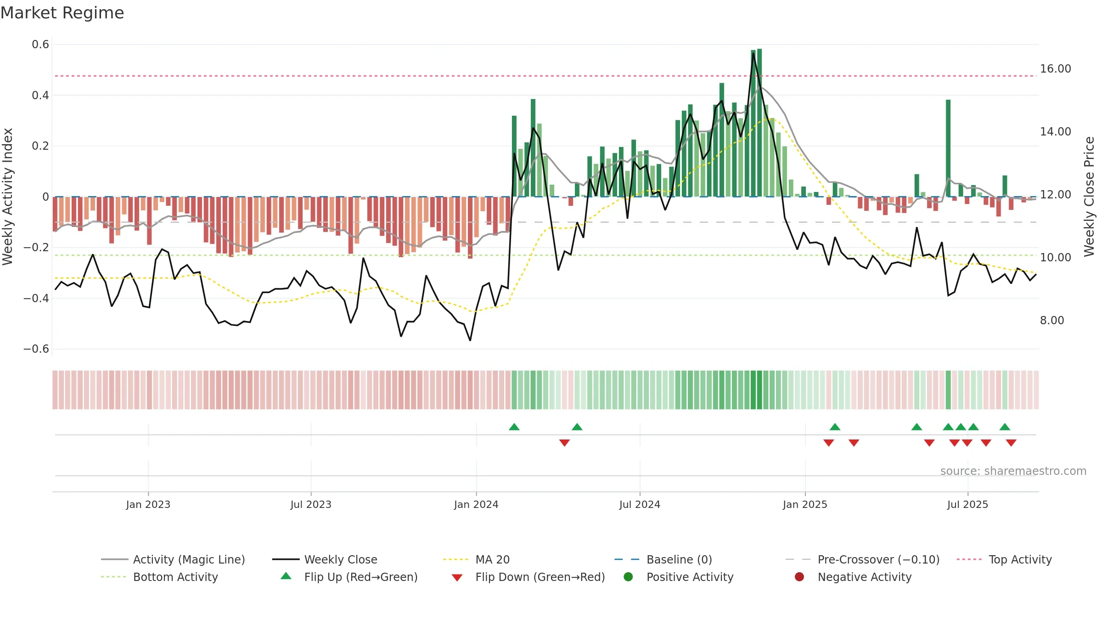Click the green Flip Up triangle in legend

point(286,576)
